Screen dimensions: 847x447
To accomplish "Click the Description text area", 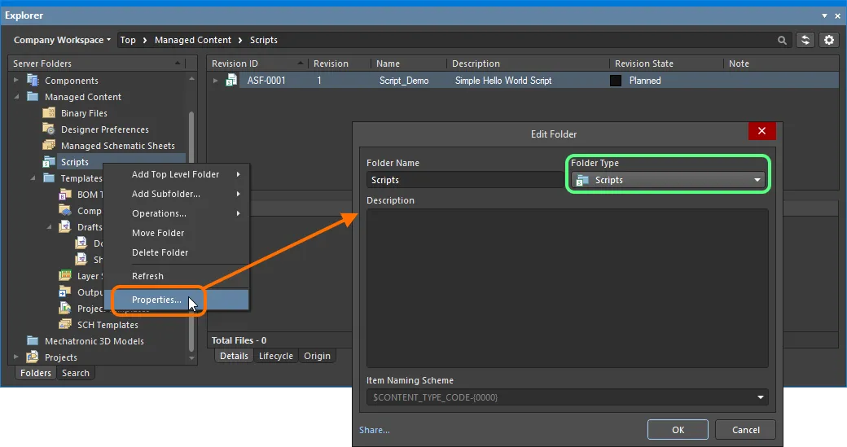I will 567,288.
